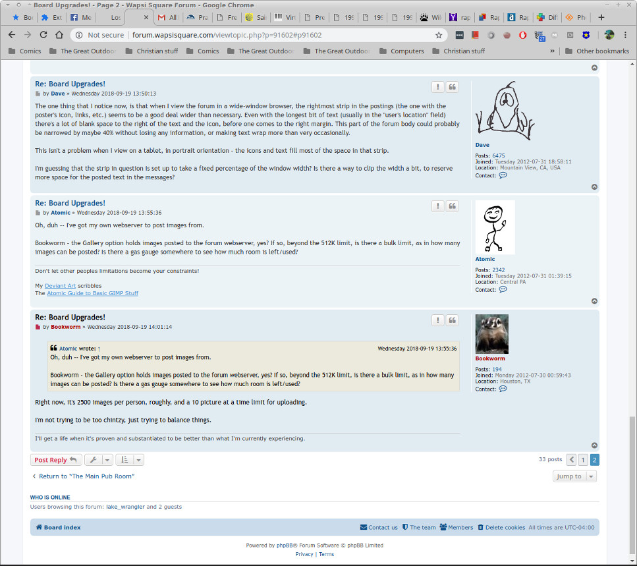Report Atomic's post using the exclamation icon

click(x=437, y=206)
